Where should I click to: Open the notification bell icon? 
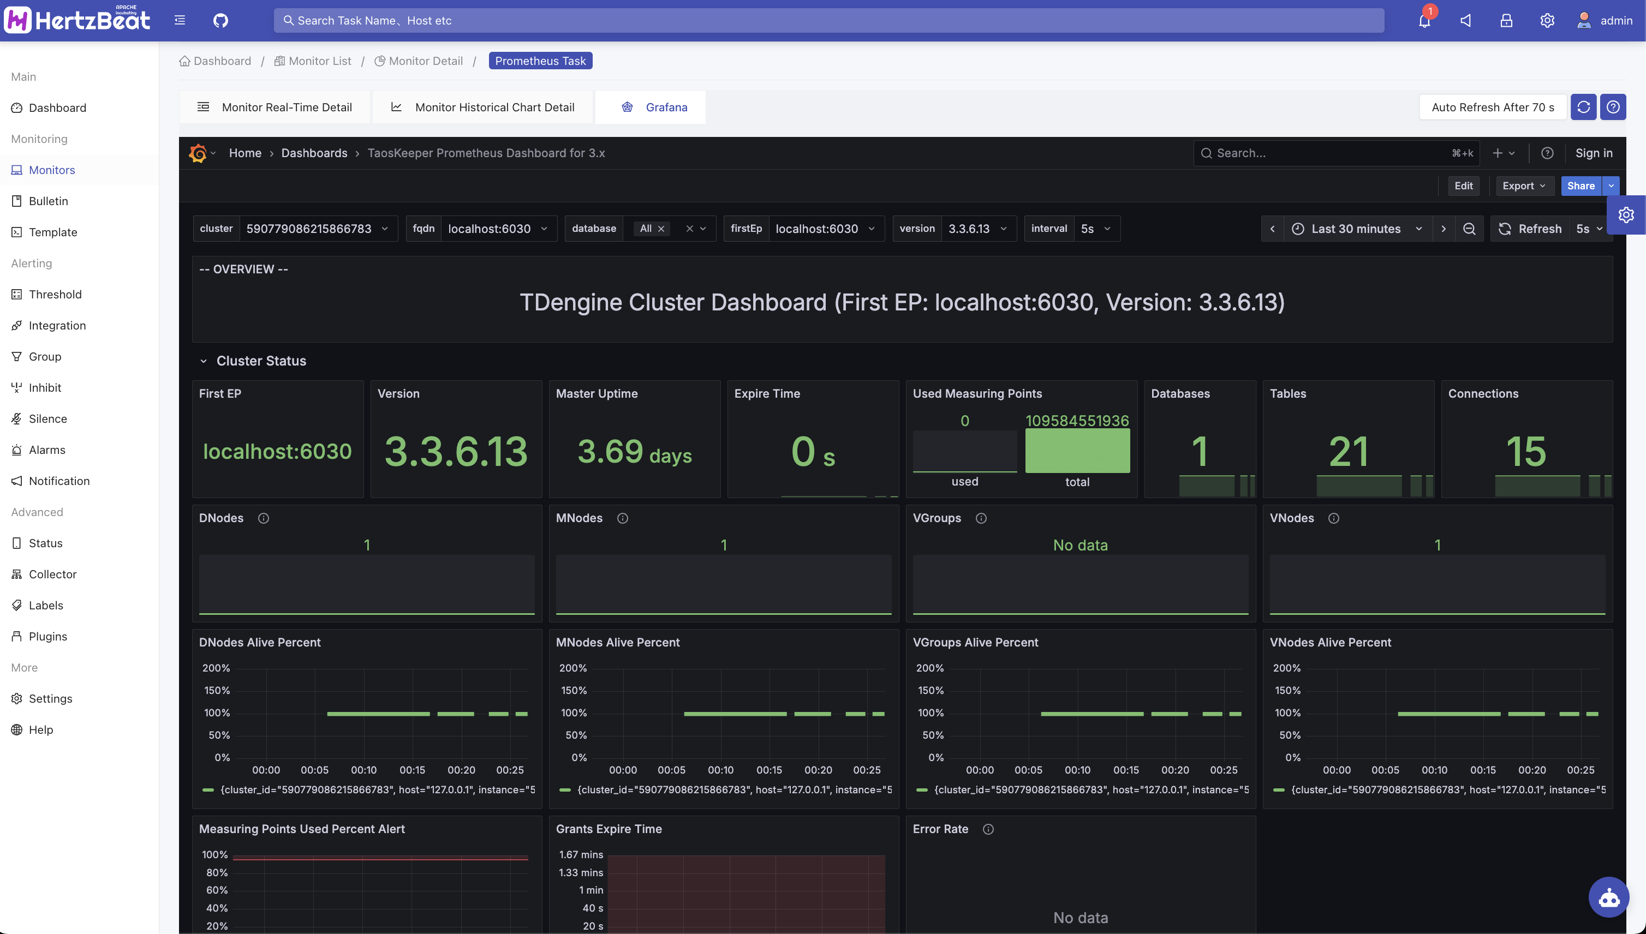pos(1424,21)
